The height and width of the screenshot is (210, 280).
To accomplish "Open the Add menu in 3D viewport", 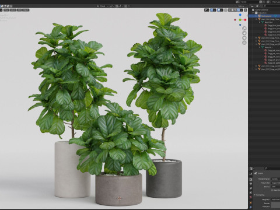I will pos(19,10).
